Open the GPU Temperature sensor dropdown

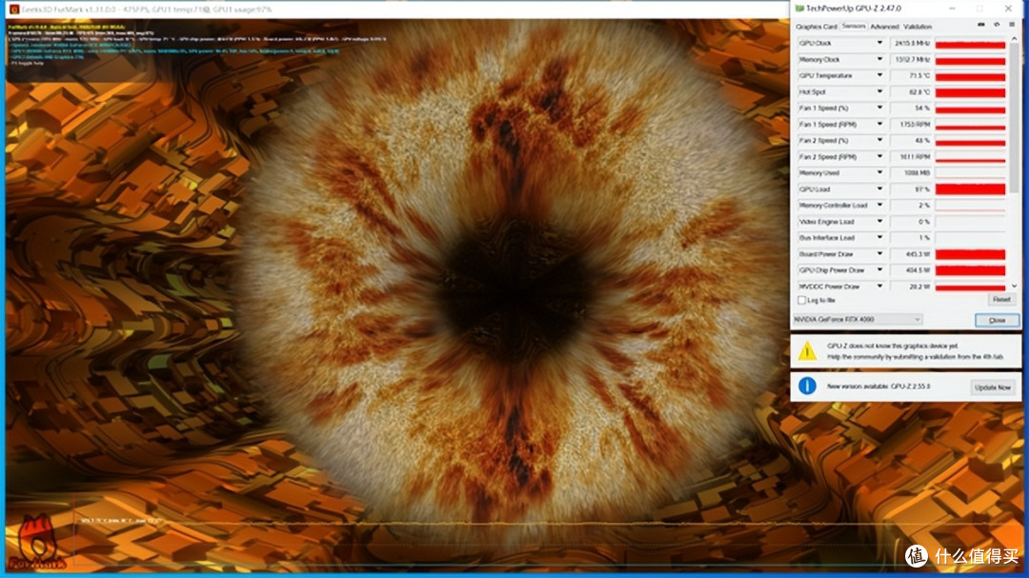click(x=880, y=75)
